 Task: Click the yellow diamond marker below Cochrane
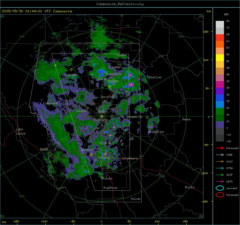click(91, 154)
